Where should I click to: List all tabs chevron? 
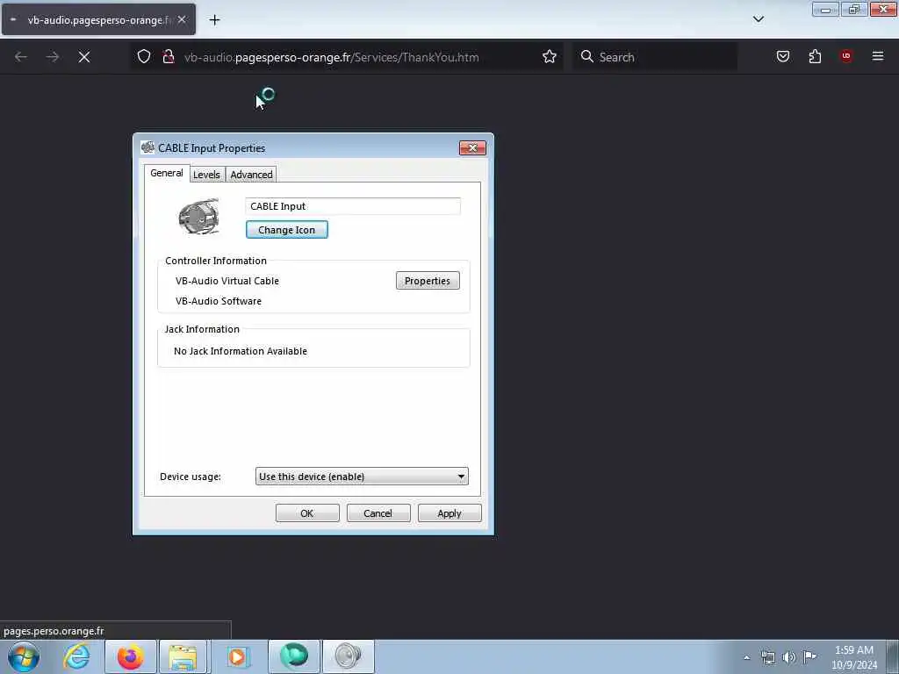pos(759,19)
